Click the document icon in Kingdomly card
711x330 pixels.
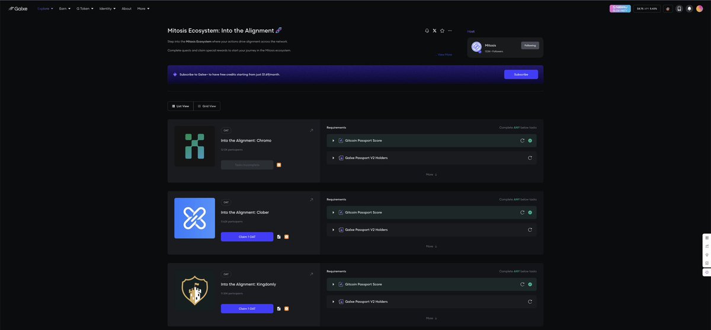point(279,309)
